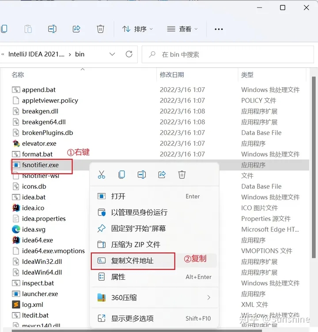Click the elevator.exe file icon
Screen dimensions: 318x332
tap(16, 143)
